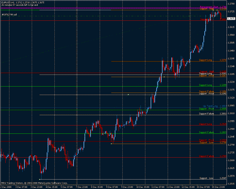Image resolution: width=236 pixels, height=189 pixels.
Task: Click the MIG Trading Station copyright text
Action: pyautogui.click(x=34, y=183)
